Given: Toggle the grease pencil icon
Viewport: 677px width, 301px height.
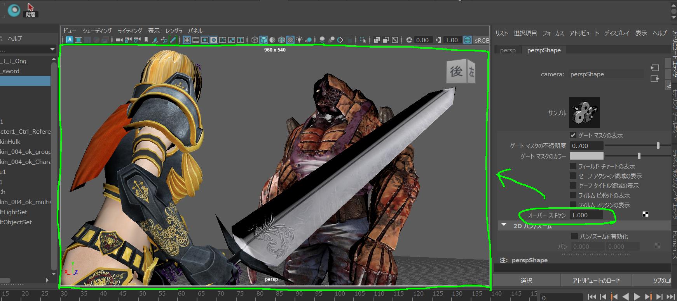Looking at the screenshot, I should click(173, 40).
